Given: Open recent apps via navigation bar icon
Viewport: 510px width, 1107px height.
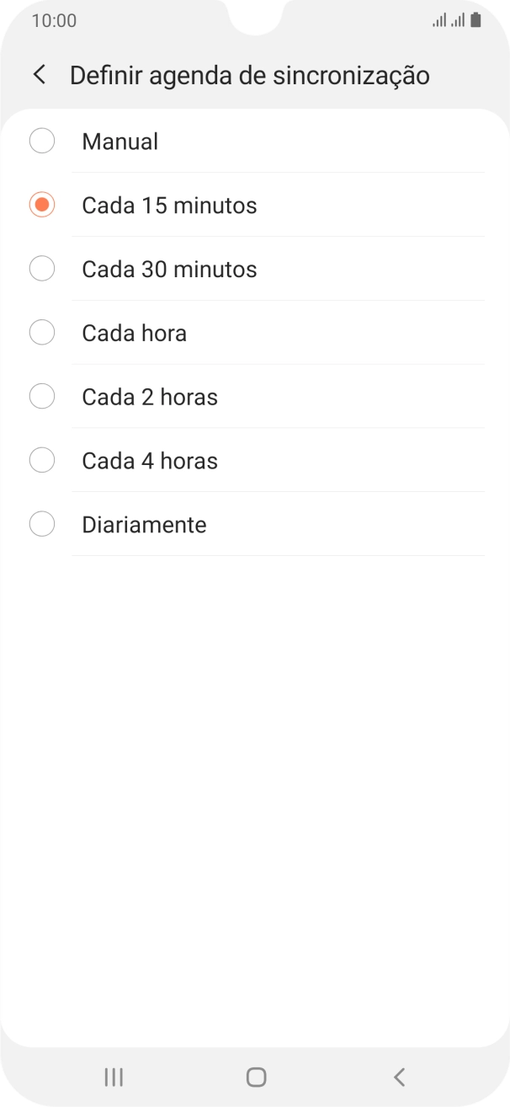Looking at the screenshot, I should [113, 1076].
